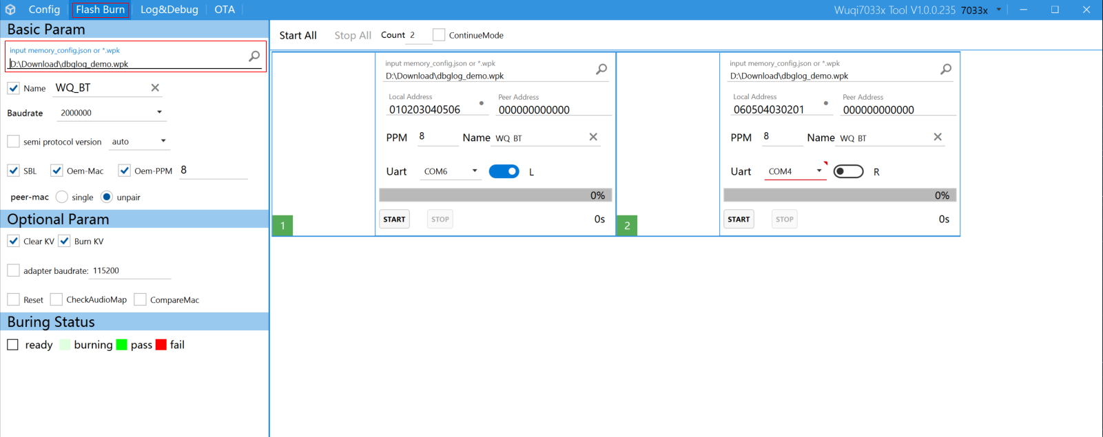Screen dimensions: 1103x437
Task: Click START button on device 2
Action: point(739,220)
